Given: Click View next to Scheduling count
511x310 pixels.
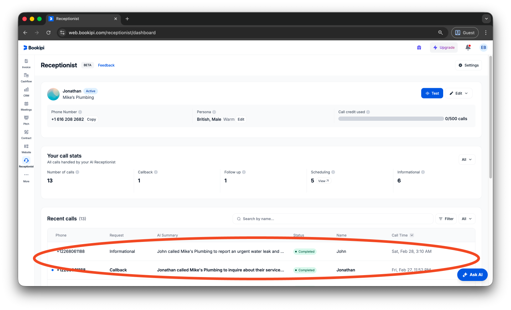Looking at the screenshot, I should pyautogui.click(x=323, y=181).
